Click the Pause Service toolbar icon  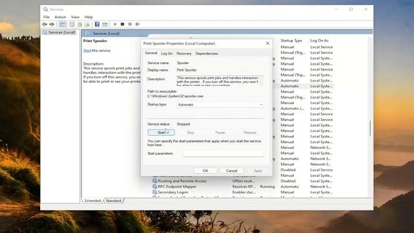pyautogui.click(x=130, y=25)
